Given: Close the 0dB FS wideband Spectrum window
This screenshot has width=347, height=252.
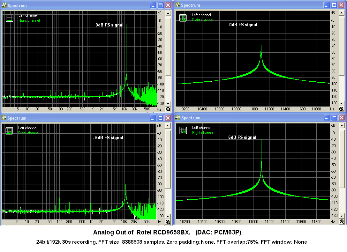Looking at the screenshot, I should click(x=168, y=5).
